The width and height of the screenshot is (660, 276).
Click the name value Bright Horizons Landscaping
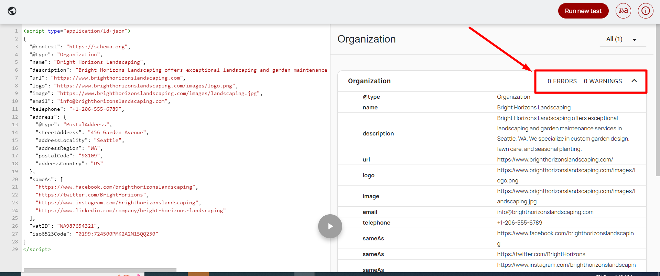(x=534, y=108)
